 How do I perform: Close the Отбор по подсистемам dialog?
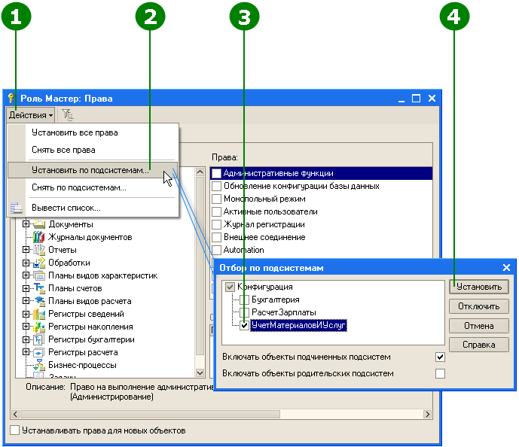[506, 267]
